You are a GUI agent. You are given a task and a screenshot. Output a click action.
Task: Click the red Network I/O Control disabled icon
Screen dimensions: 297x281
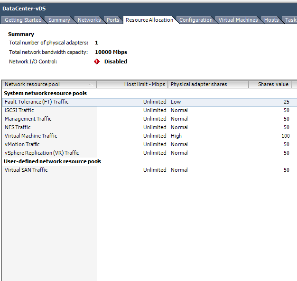(x=97, y=61)
